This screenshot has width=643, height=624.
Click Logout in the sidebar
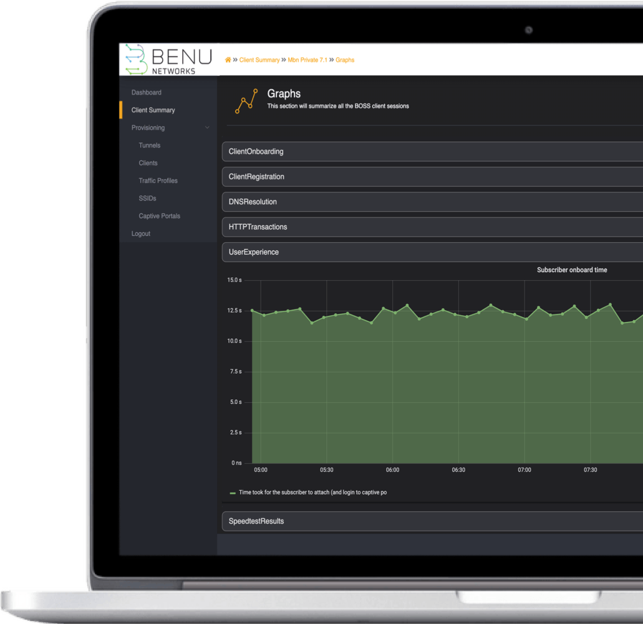coord(140,234)
